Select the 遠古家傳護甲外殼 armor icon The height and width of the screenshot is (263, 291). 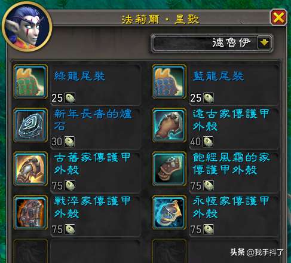169,126
